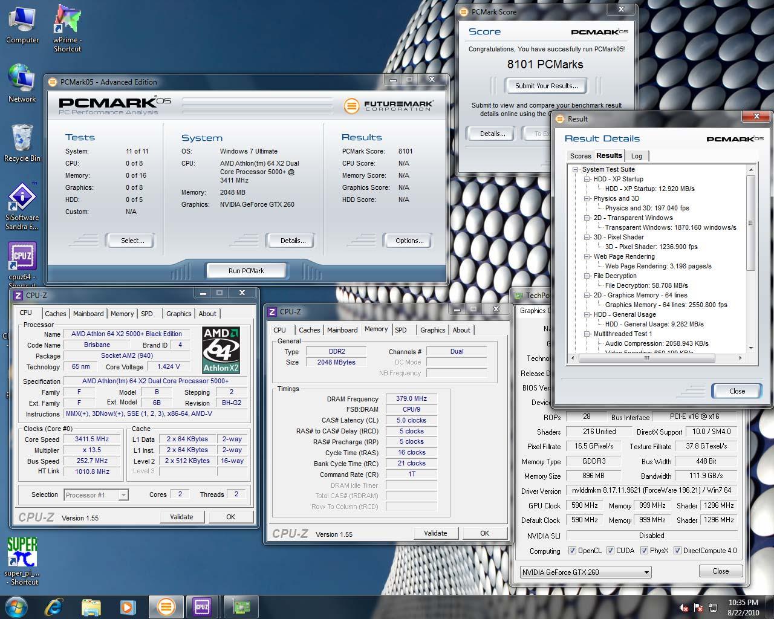Open SPD tab in front CPU-Z window
The image size is (774, 619).
pyautogui.click(x=401, y=330)
